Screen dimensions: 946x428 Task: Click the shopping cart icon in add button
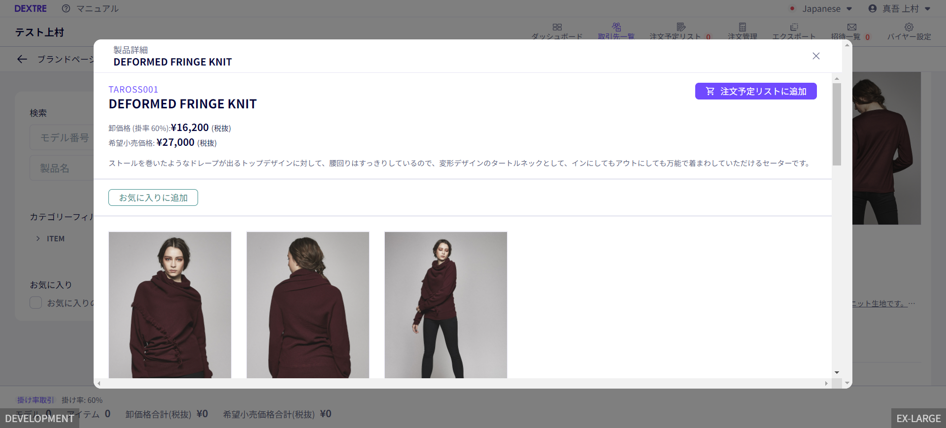click(710, 91)
